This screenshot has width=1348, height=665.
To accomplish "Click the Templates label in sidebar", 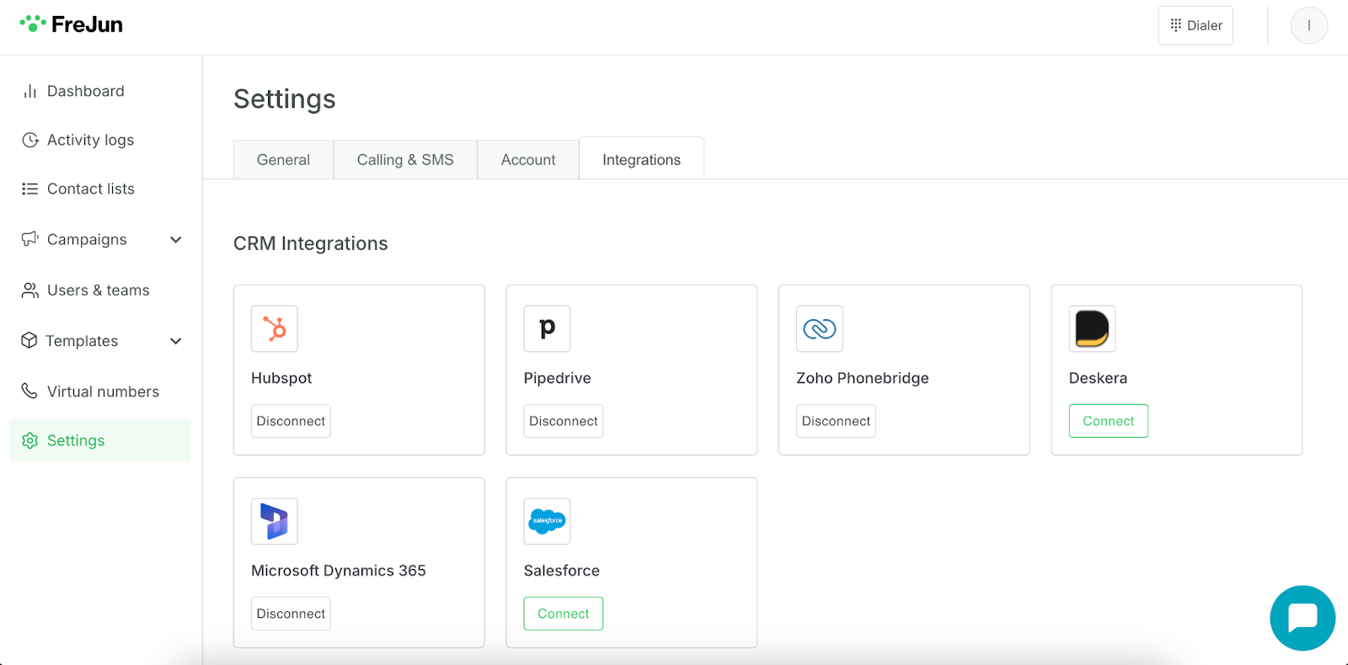I will tap(82, 341).
